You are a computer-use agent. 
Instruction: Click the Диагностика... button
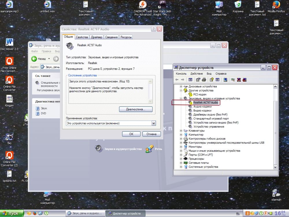coord(136,109)
